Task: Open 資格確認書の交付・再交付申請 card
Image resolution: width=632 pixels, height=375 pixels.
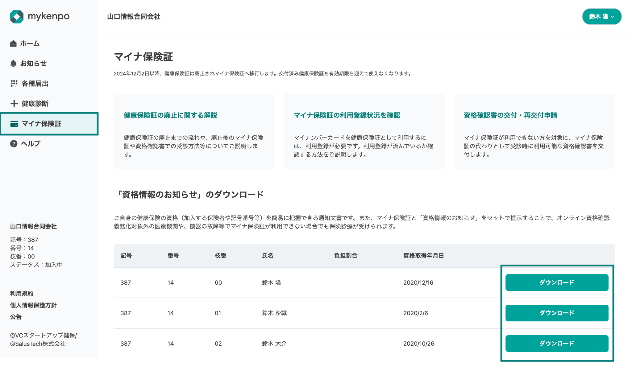Action: coord(534,131)
